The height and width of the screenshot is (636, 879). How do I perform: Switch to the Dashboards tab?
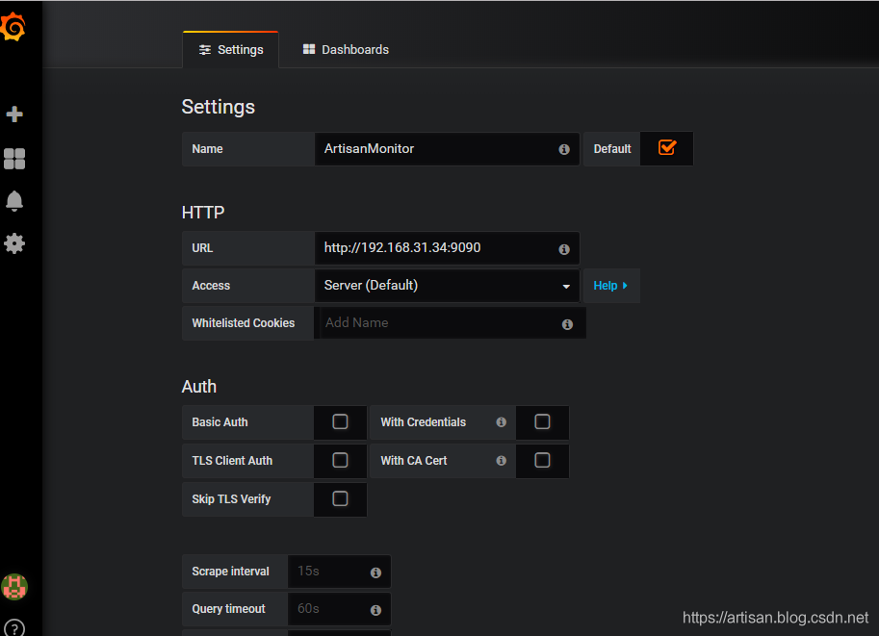pyautogui.click(x=346, y=50)
